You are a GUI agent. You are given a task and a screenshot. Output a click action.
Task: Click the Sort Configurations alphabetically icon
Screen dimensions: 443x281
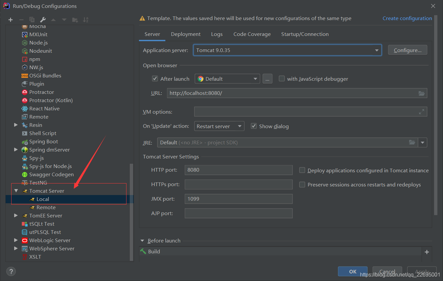pyautogui.click(x=86, y=20)
